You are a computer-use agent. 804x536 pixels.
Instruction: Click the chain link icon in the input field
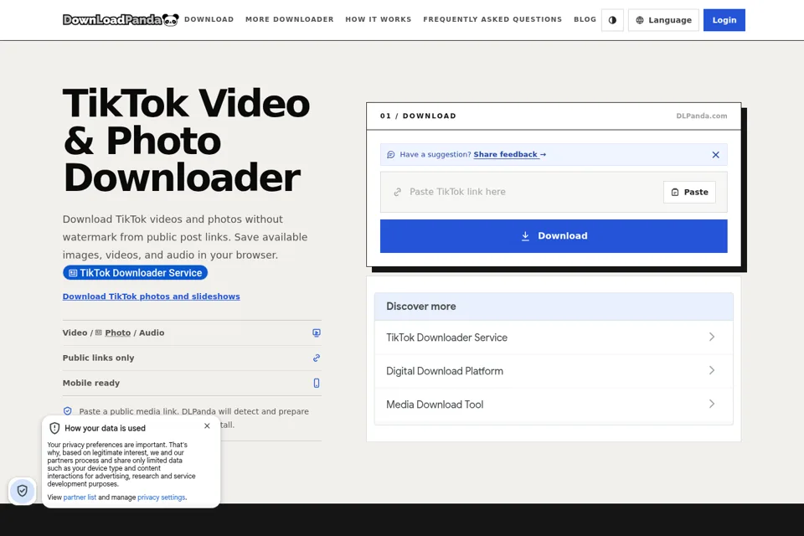click(x=397, y=192)
